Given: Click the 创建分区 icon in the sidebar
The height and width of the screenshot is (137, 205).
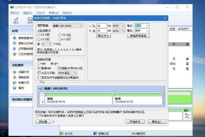Looking at the screenshot, I should point(14,72).
